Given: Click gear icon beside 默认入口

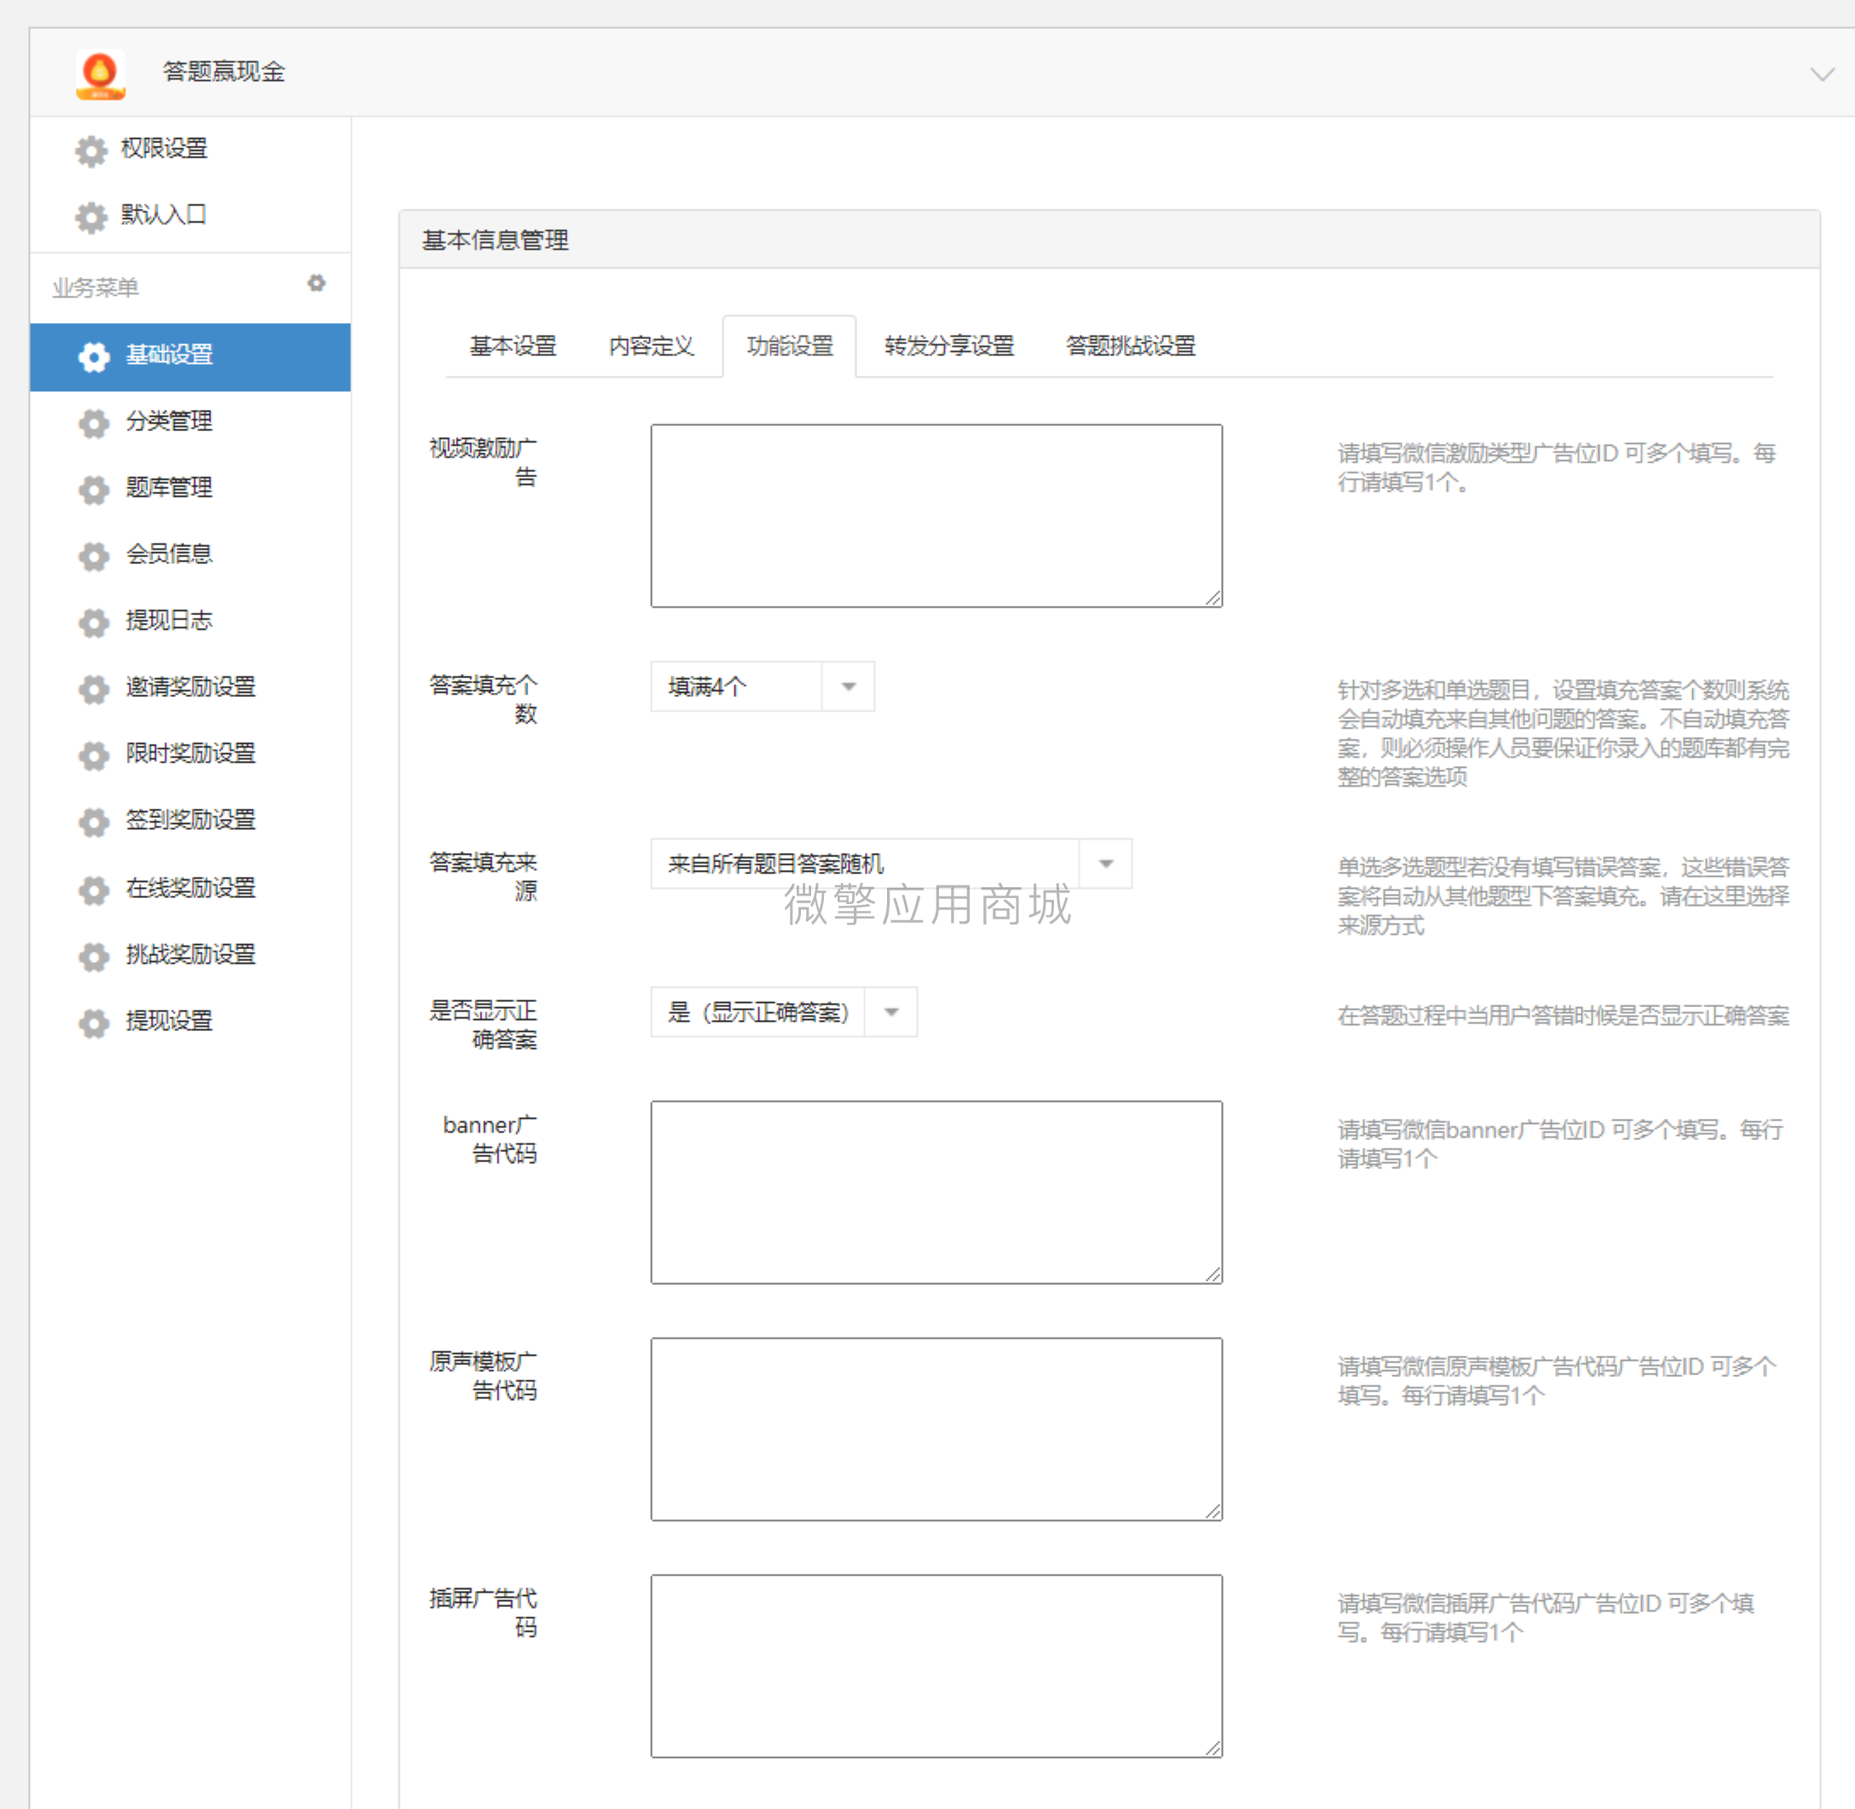Looking at the screenshot, I should point(91,216).
